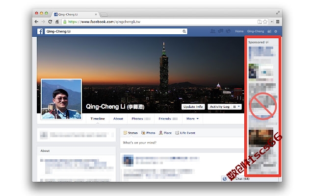Open the Friends tab

click(168, 119)
